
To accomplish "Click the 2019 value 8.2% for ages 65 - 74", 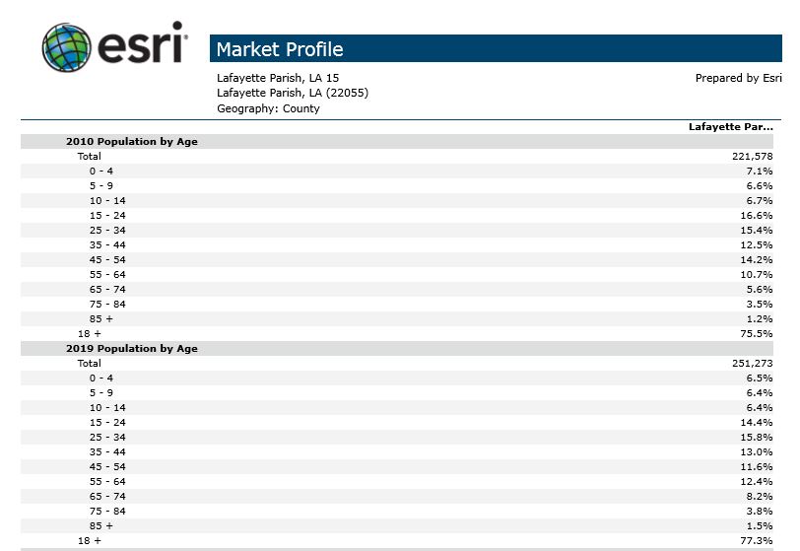I will (760, 497).
